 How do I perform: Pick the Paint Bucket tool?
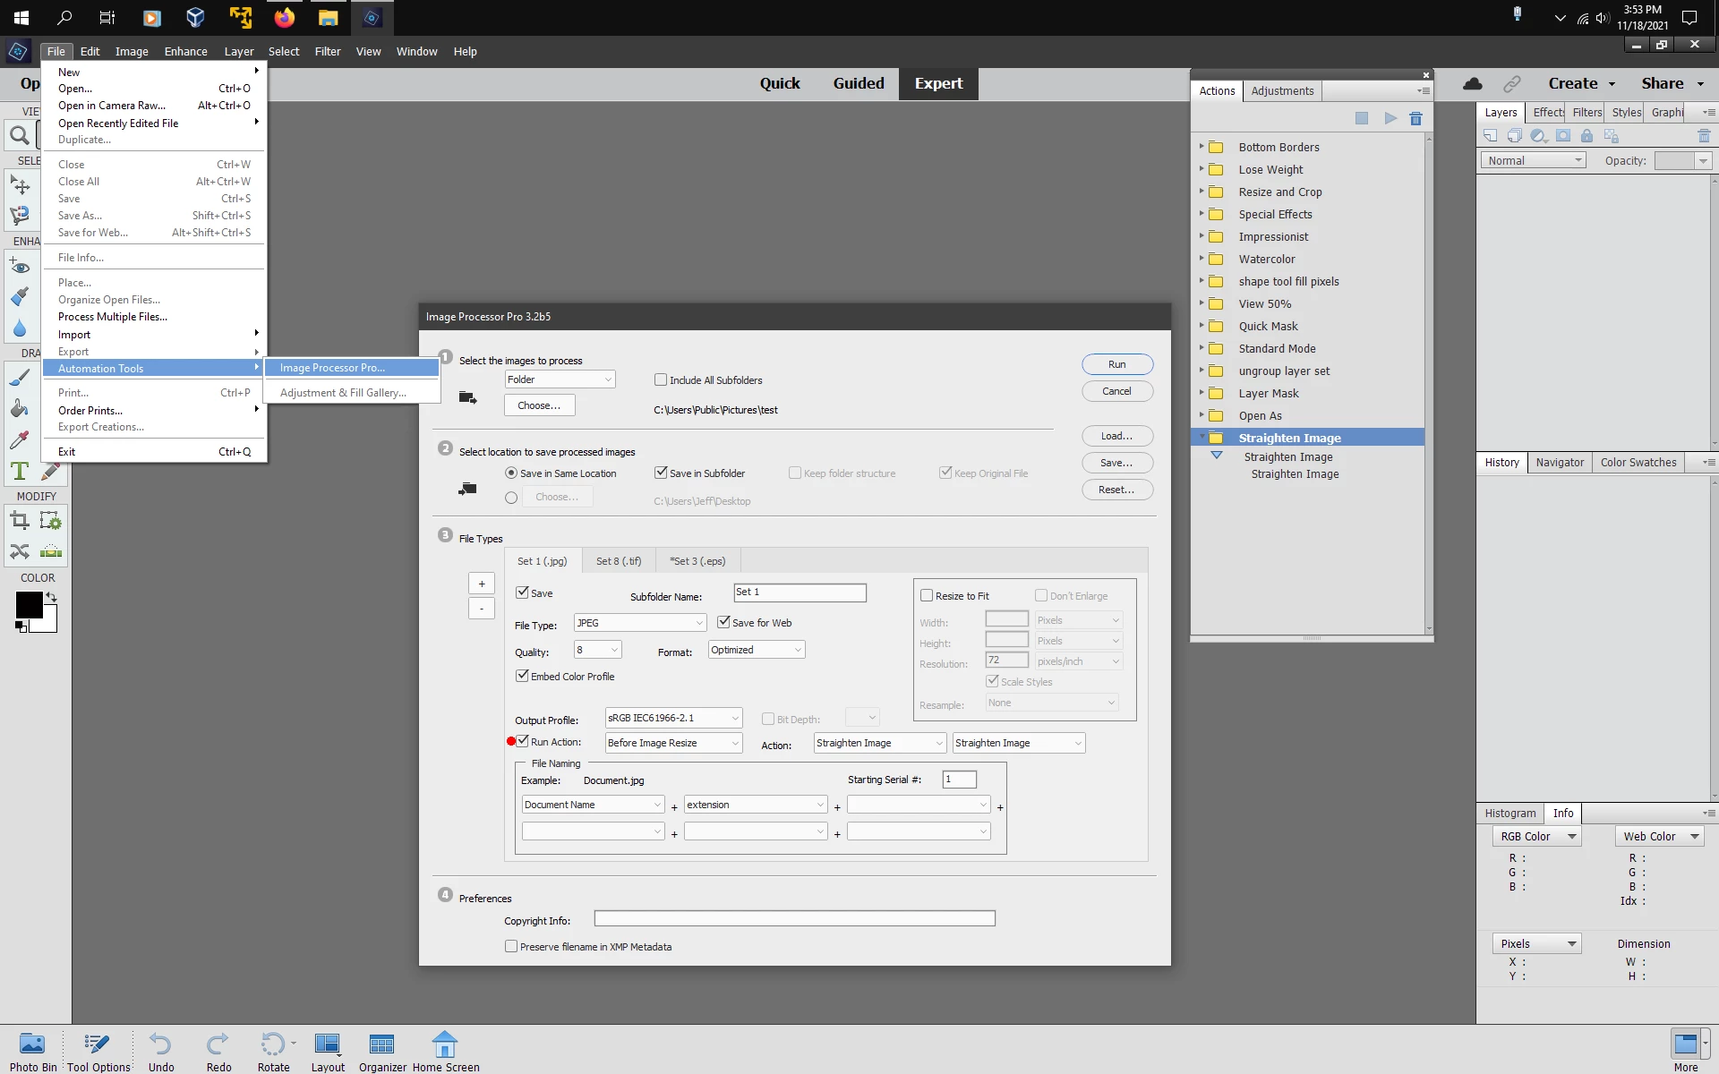(20, 409)
